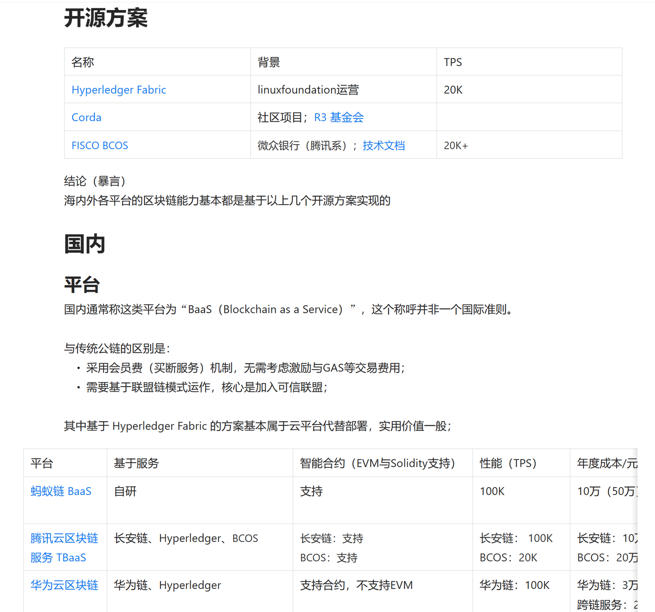Screen dimensions: 655x612
Task: Open the 腾讯云区块链服务 TBaaS link
Action: pyautogui.click(x=64, y=548)
